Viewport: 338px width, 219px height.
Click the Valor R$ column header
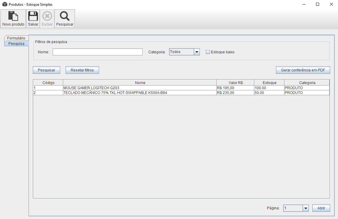[235, 83]
